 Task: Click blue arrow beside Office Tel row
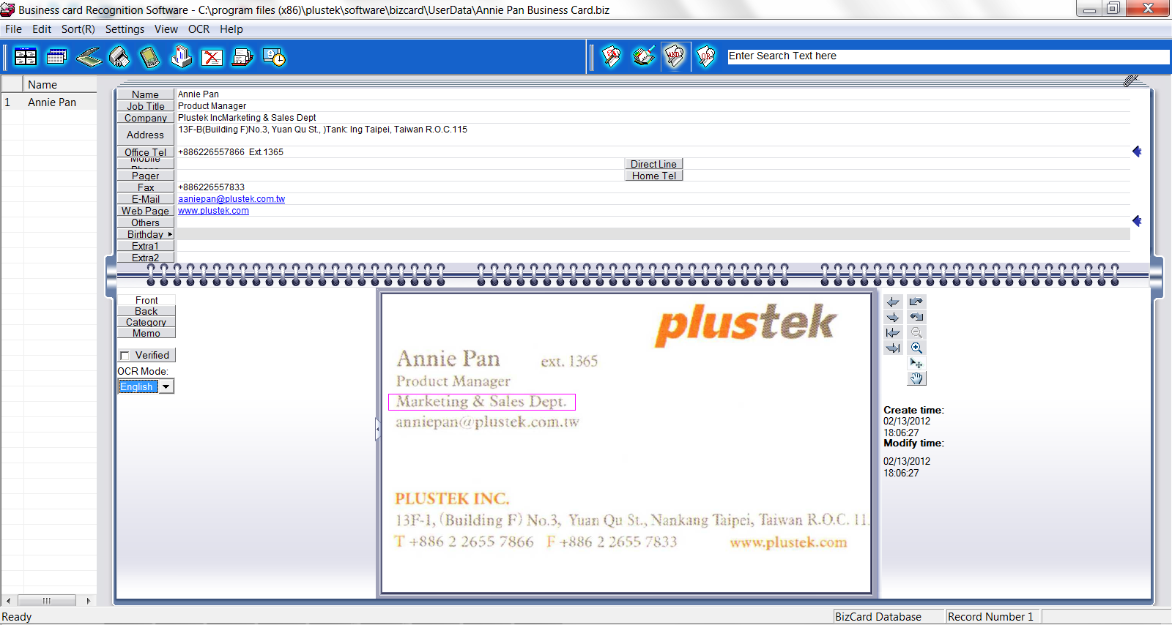pos(1137,151)
